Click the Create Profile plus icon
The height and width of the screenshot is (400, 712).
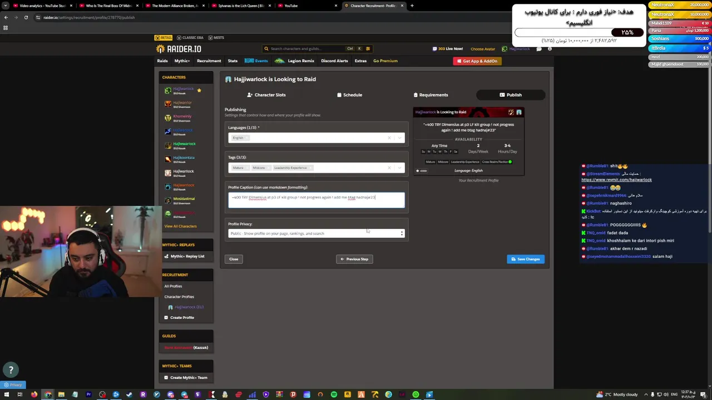point(166,317)
